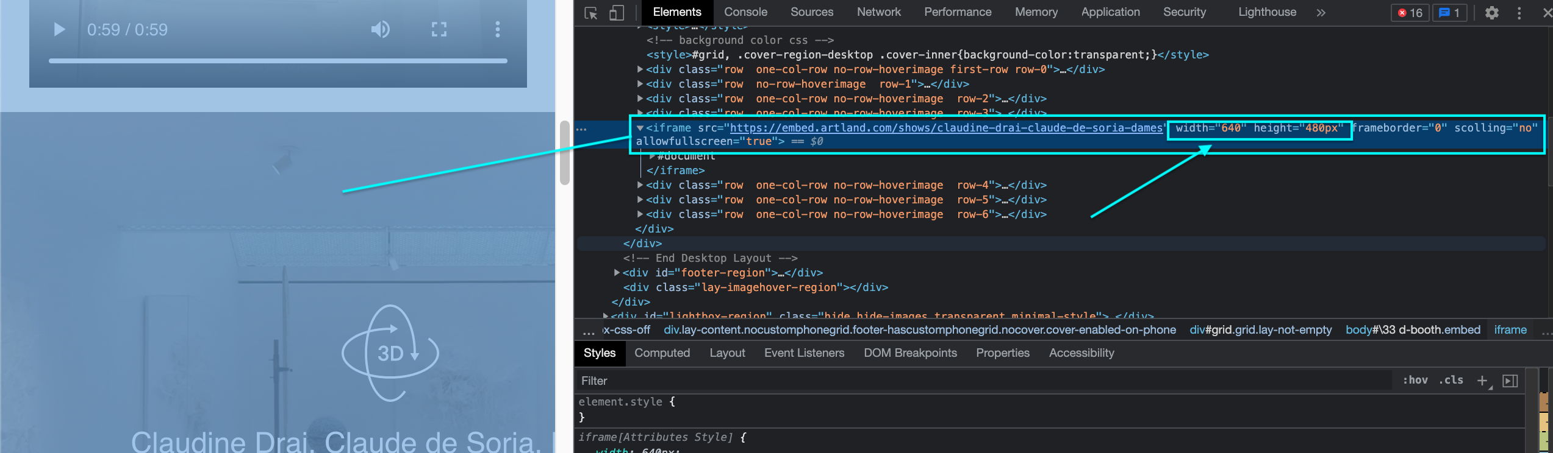Click the 3D view icon on the page
This screenshot has width=1553, height=453.
pyautogui.click(x=390, y=353)
